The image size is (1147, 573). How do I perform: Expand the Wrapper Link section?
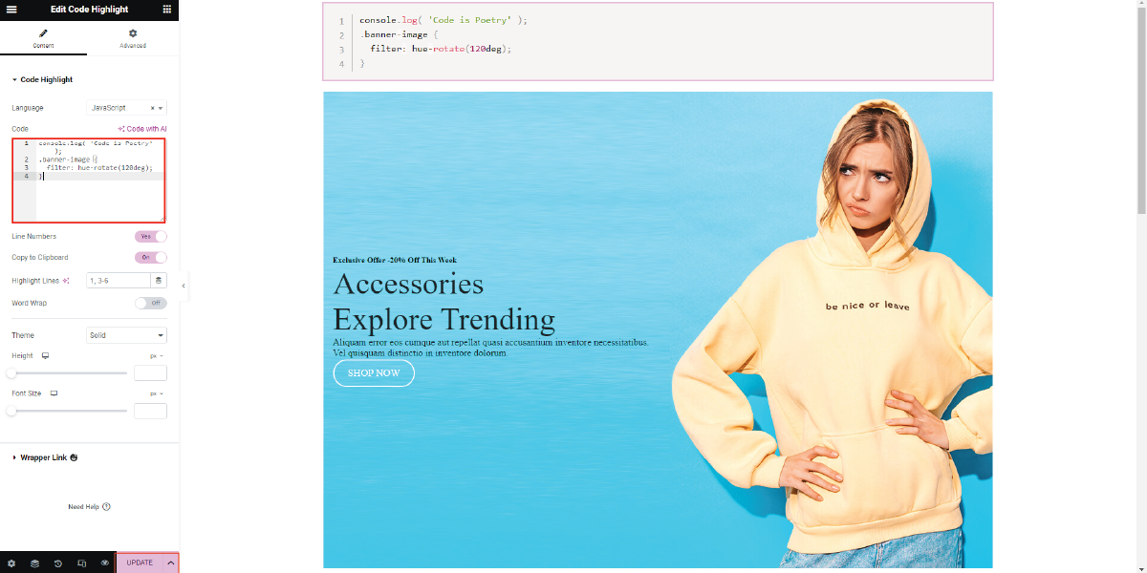pyautogui.click(x=44, y=457)
